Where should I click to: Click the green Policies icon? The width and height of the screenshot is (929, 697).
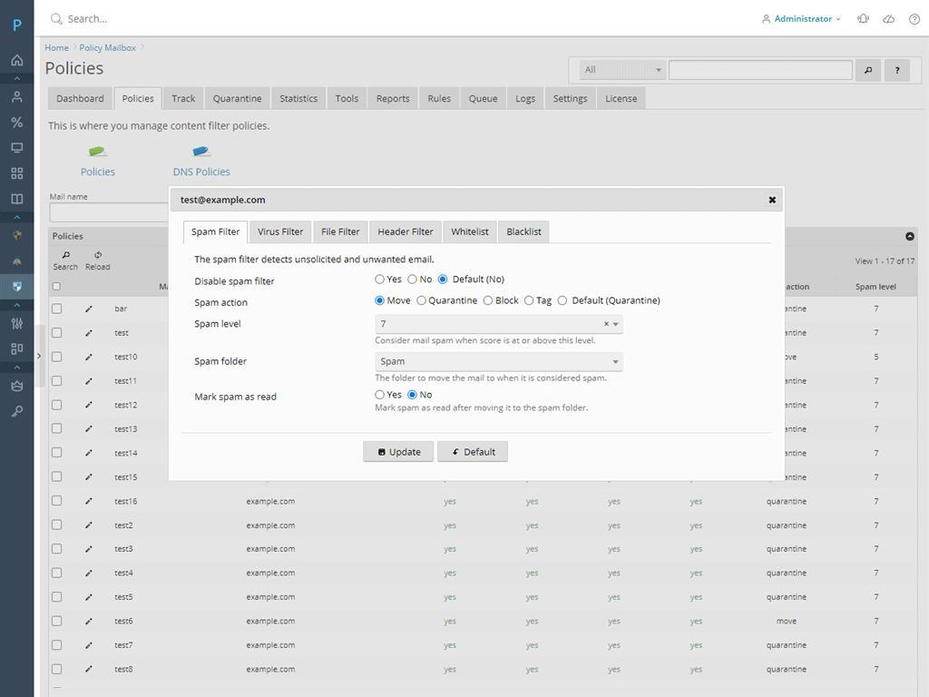pyautogui.click(x=97, y=152)
